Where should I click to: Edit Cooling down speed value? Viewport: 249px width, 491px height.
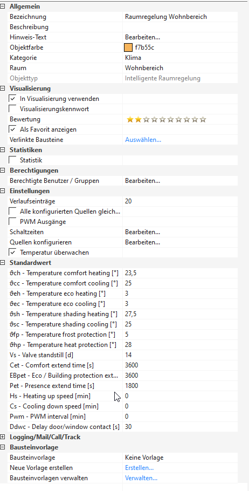point(180,406)
